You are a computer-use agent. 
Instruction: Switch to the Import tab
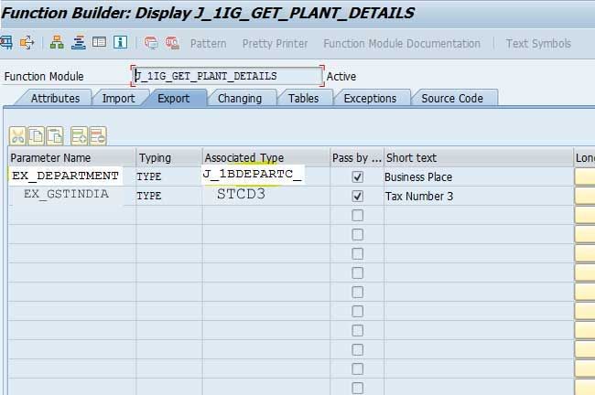[118, 98]
